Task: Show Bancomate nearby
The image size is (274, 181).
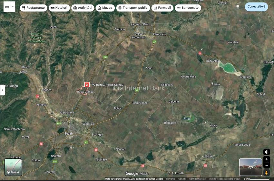Action: 188,8
